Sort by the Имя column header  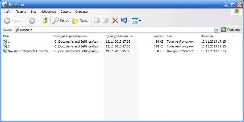click(27, 36)
